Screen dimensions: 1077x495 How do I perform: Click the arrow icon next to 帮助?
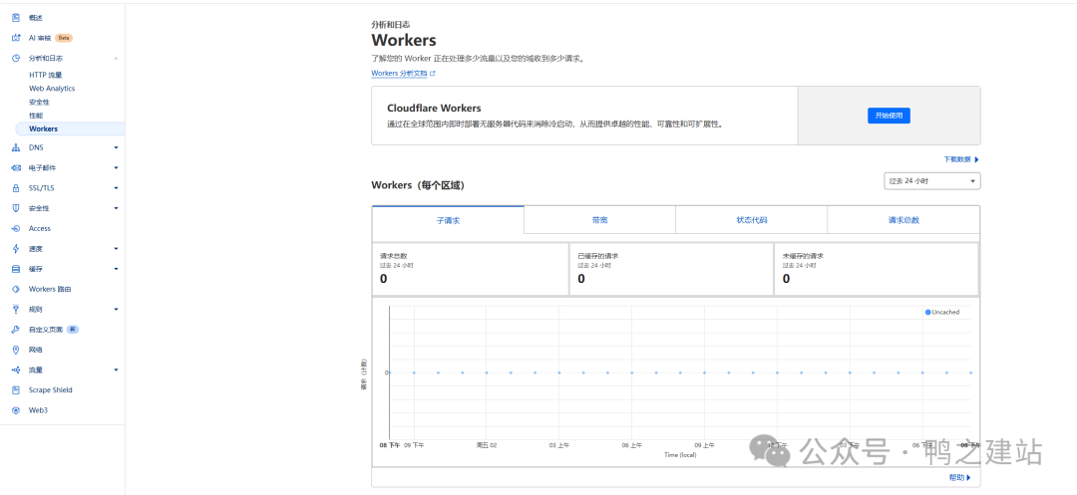coord(968,478)
